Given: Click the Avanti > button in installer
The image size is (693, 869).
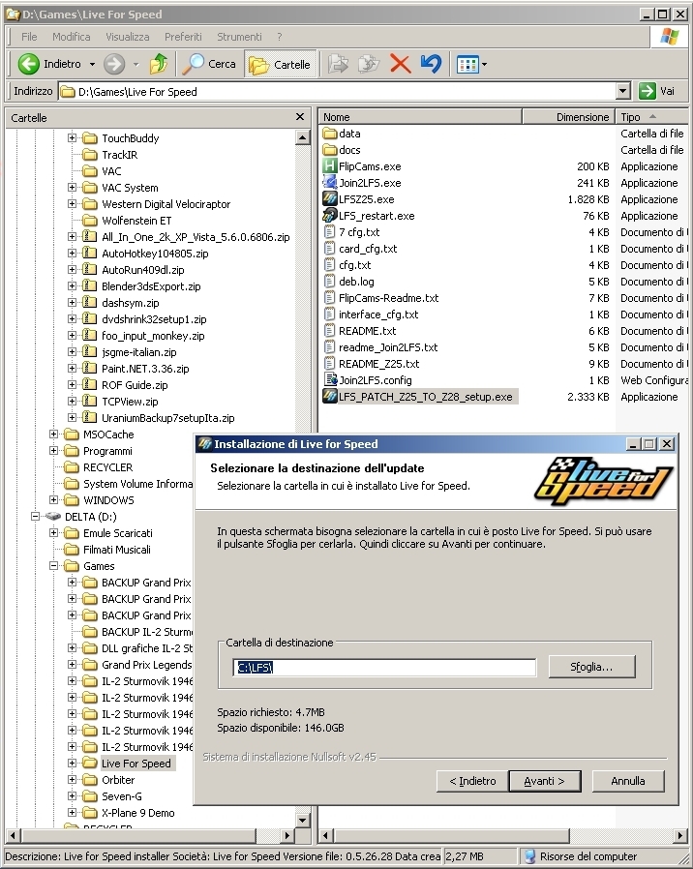Looking at the screenshot, I should (544, 781).
